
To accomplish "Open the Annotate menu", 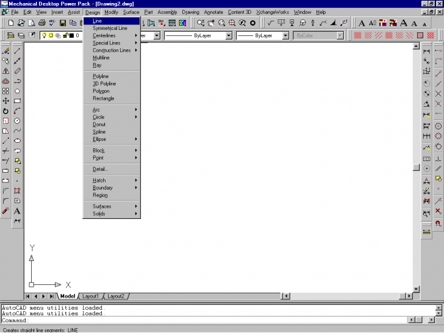I will tap(213, 12).
